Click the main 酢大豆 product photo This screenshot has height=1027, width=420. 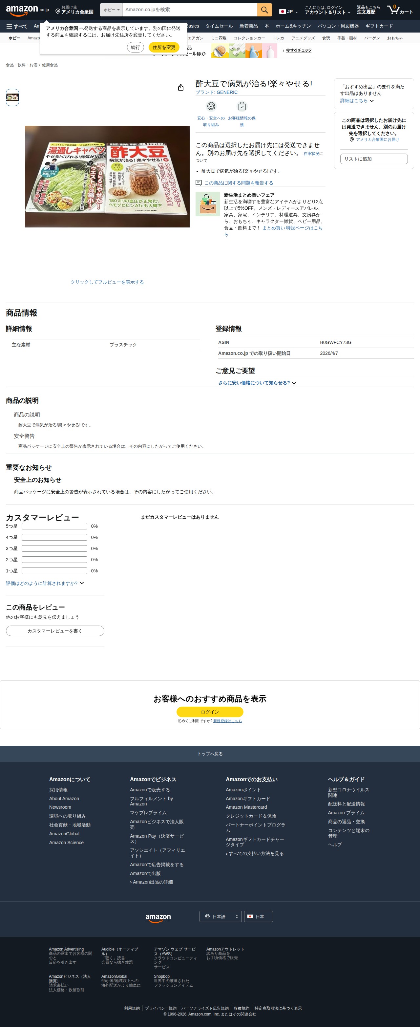click(107, 177)
